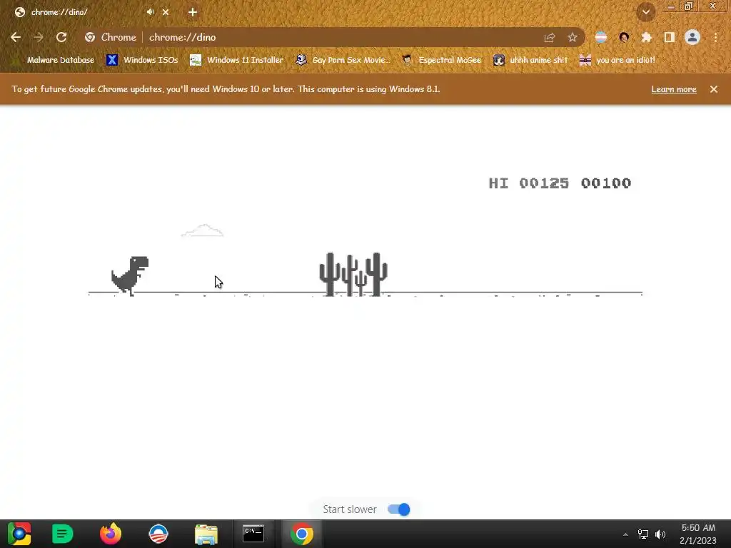Click the HI 00125 high score text

(x=529, y=183)
